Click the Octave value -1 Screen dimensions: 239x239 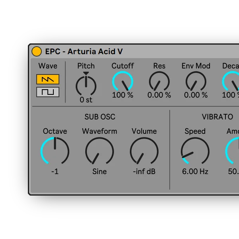tap(55, 171)
